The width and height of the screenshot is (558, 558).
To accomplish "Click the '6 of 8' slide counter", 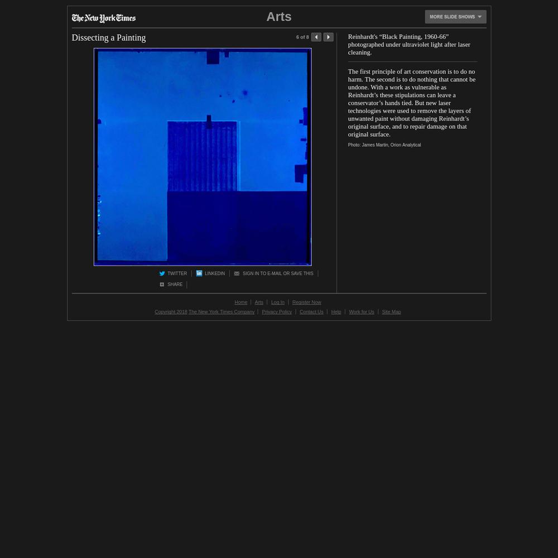I will 302,37.
